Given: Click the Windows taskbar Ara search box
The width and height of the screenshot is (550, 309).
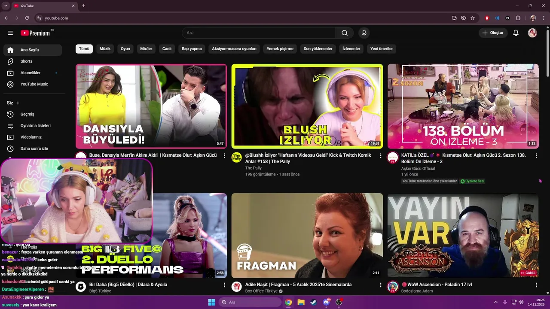Looking at the screenshot, I should click(x=250, y=302).
